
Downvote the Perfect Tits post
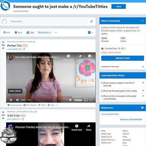coord(3,48)
